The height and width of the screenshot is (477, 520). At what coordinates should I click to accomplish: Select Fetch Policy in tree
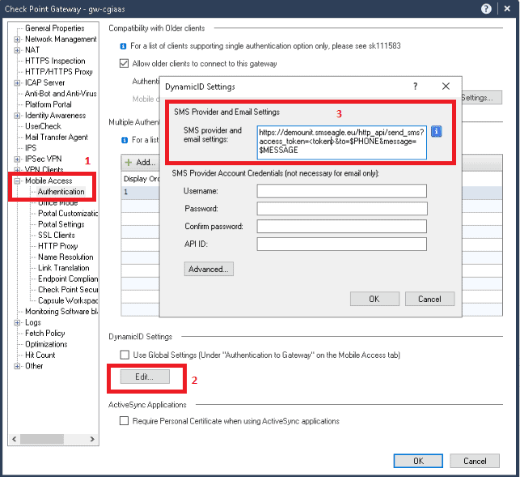pyautogui.click(x=44, y=333)
